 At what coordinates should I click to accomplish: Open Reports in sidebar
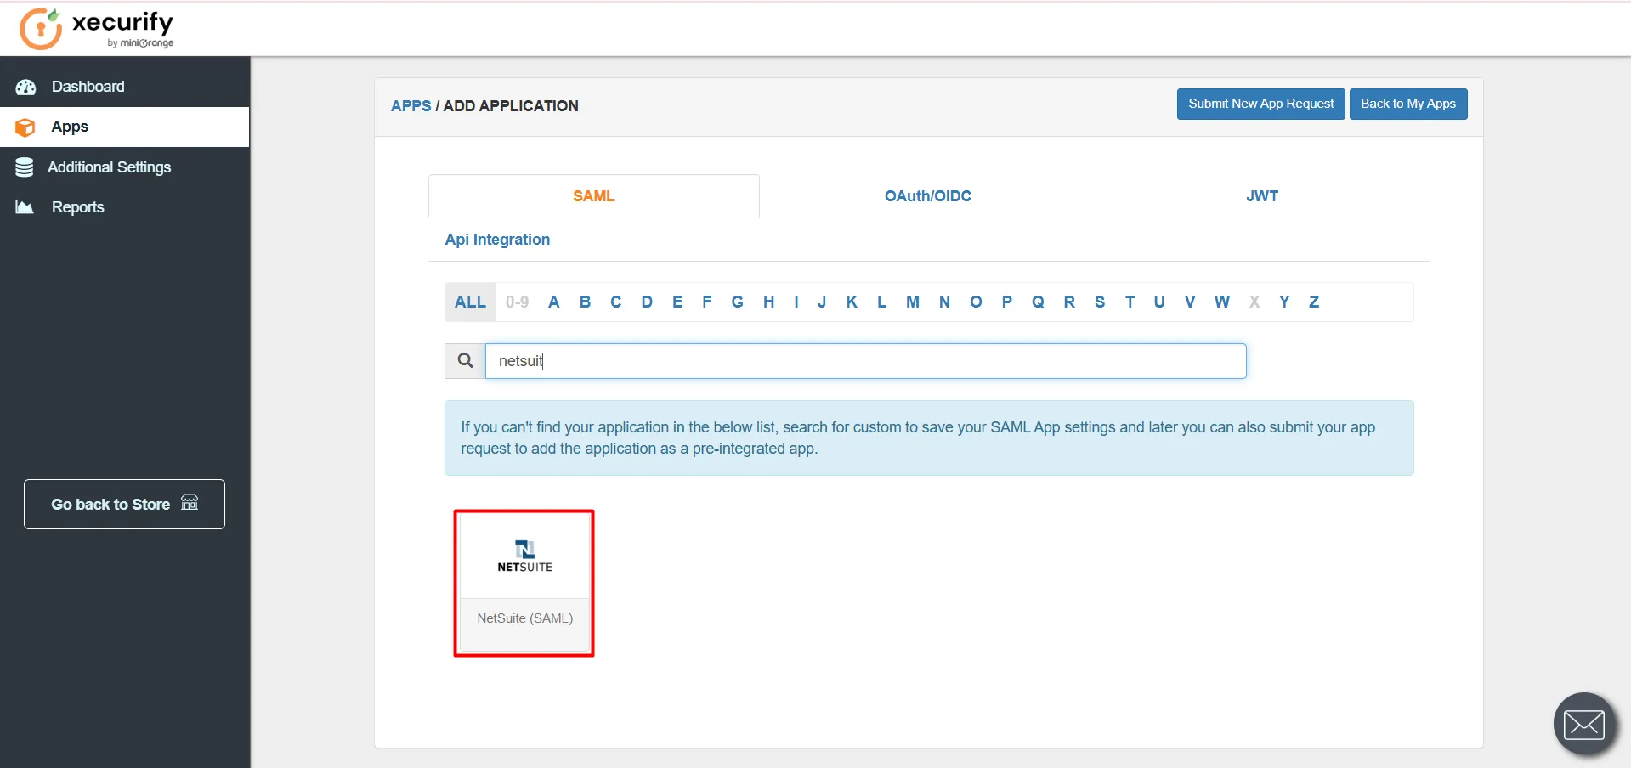coord(125,207)
